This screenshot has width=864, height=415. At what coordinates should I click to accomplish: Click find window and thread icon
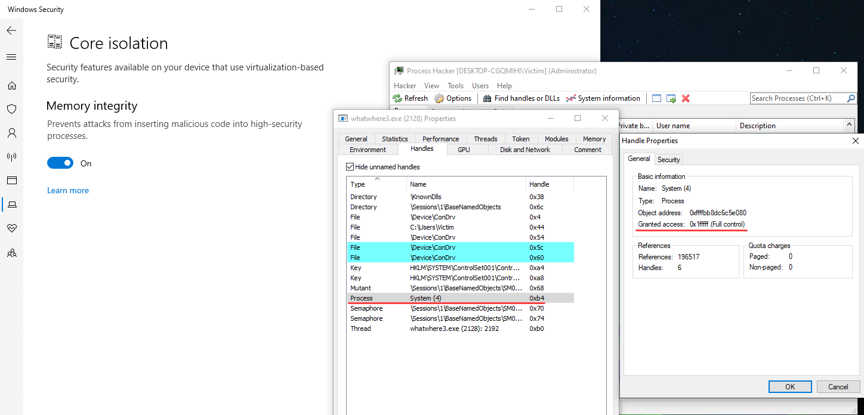pyautogui.click(x=671, y=98)
